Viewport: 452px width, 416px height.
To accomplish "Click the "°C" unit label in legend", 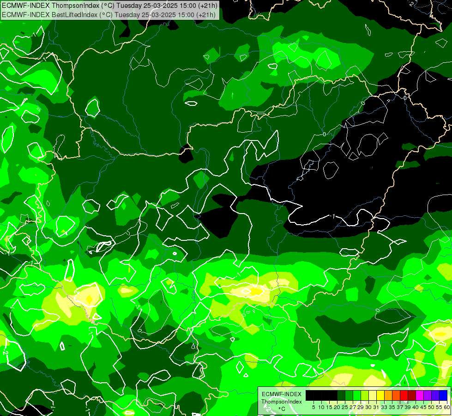I will tap(282, 409).
